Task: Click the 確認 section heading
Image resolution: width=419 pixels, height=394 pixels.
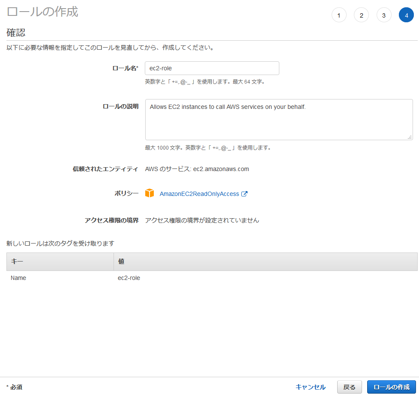Action: [16, 33]
